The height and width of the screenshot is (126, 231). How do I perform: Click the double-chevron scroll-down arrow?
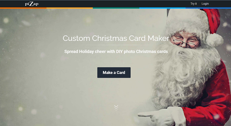(x=116, y=108)
